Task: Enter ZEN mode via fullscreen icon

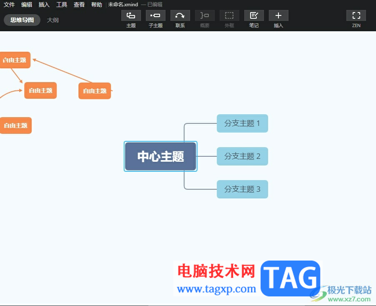Action: pyautogui.click(x=356, y=15)
